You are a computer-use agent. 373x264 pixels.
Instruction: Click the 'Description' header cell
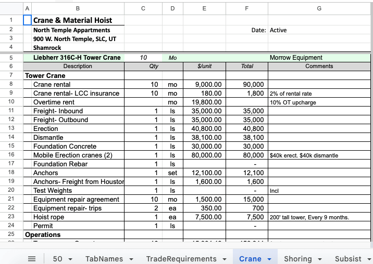coord(78,66)
